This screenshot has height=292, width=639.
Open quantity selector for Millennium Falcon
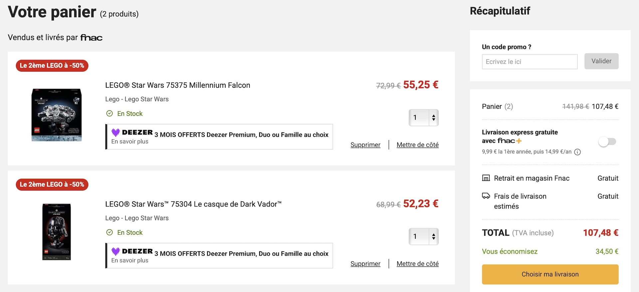(424, 117)
